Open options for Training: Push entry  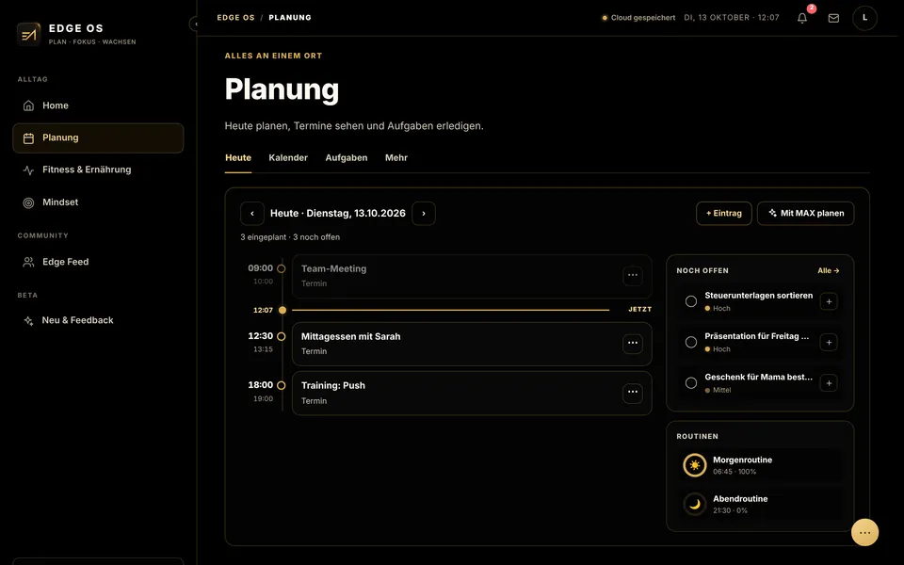click(x=633, y=392)
